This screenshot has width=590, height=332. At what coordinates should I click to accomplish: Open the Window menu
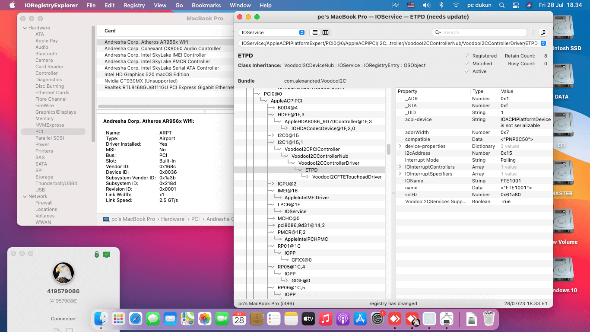click(240, 5)
